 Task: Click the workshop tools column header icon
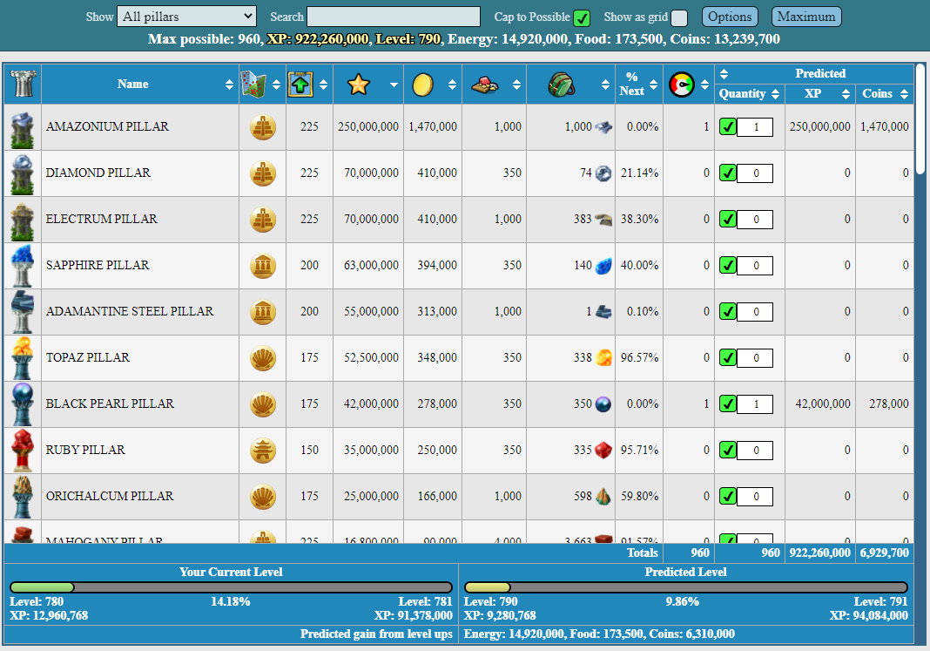pos(485,85)
